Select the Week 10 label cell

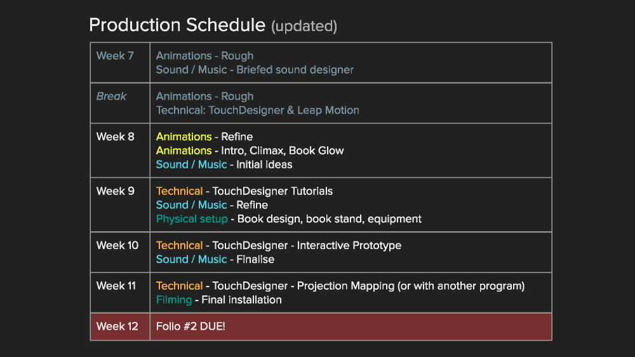(x=120, y=252)
